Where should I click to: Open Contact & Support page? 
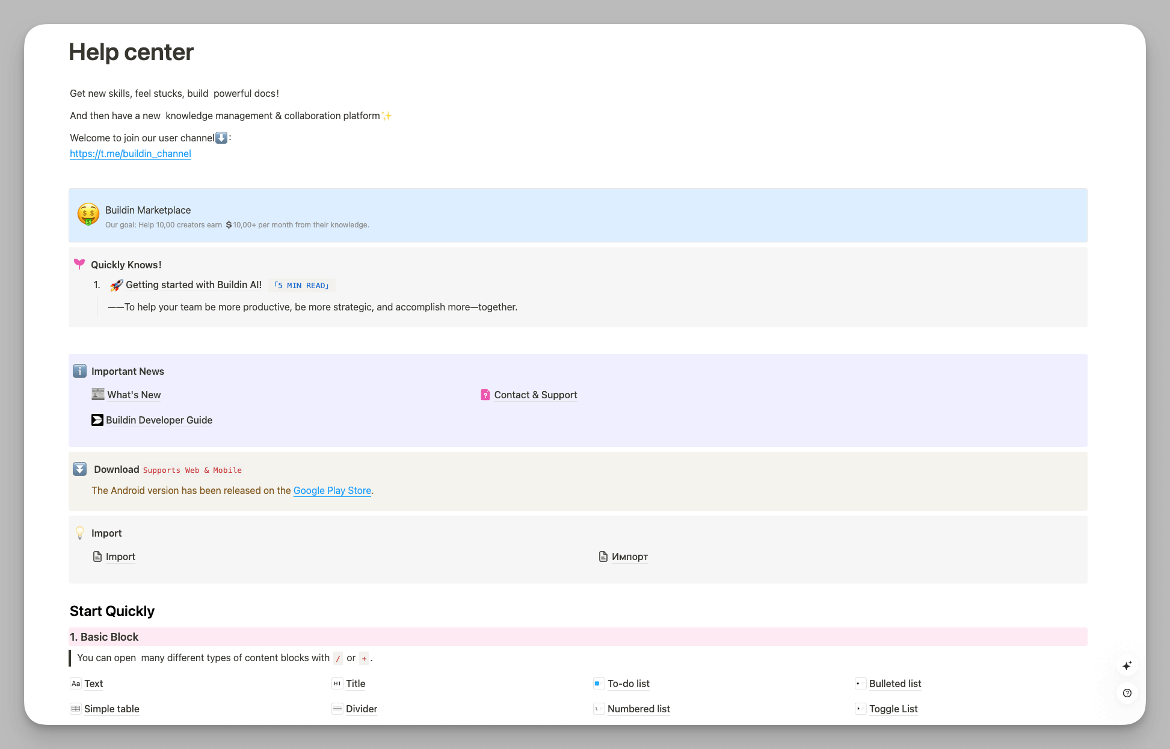(x=535, y=395)
